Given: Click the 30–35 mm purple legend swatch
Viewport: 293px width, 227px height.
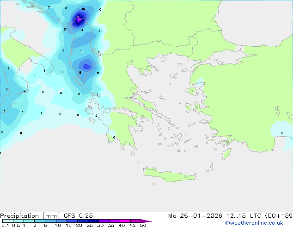Looking at the screenshot, I should click(104, 221).
